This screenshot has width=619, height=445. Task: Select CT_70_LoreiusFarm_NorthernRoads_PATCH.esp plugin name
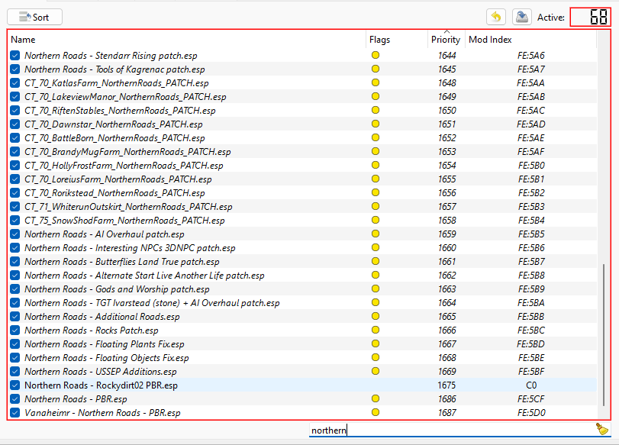[118, 179]
